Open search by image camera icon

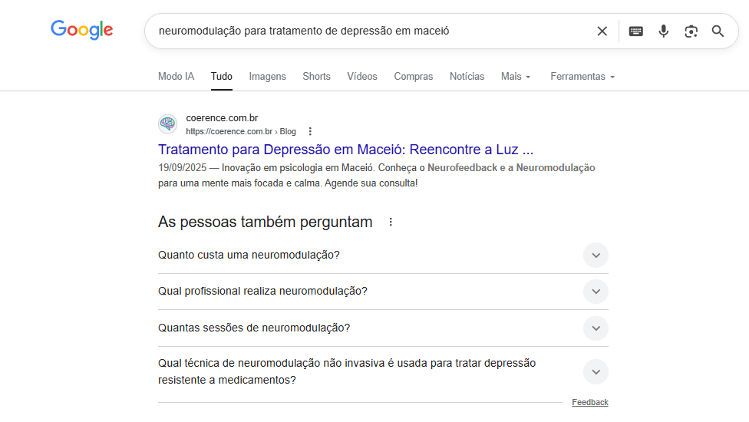691,31
